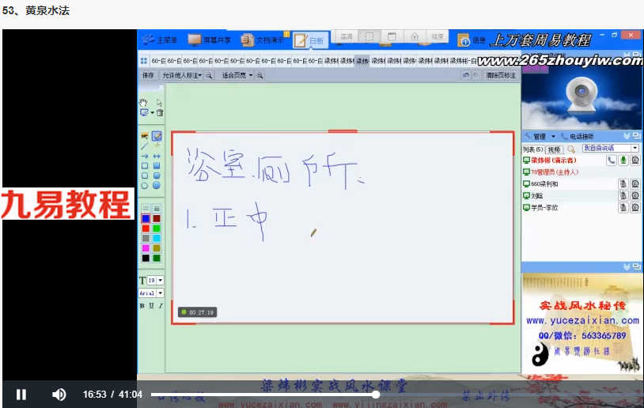644x408 pixels.
Task: Select the hand pan tool
Action: coord(143,102)
